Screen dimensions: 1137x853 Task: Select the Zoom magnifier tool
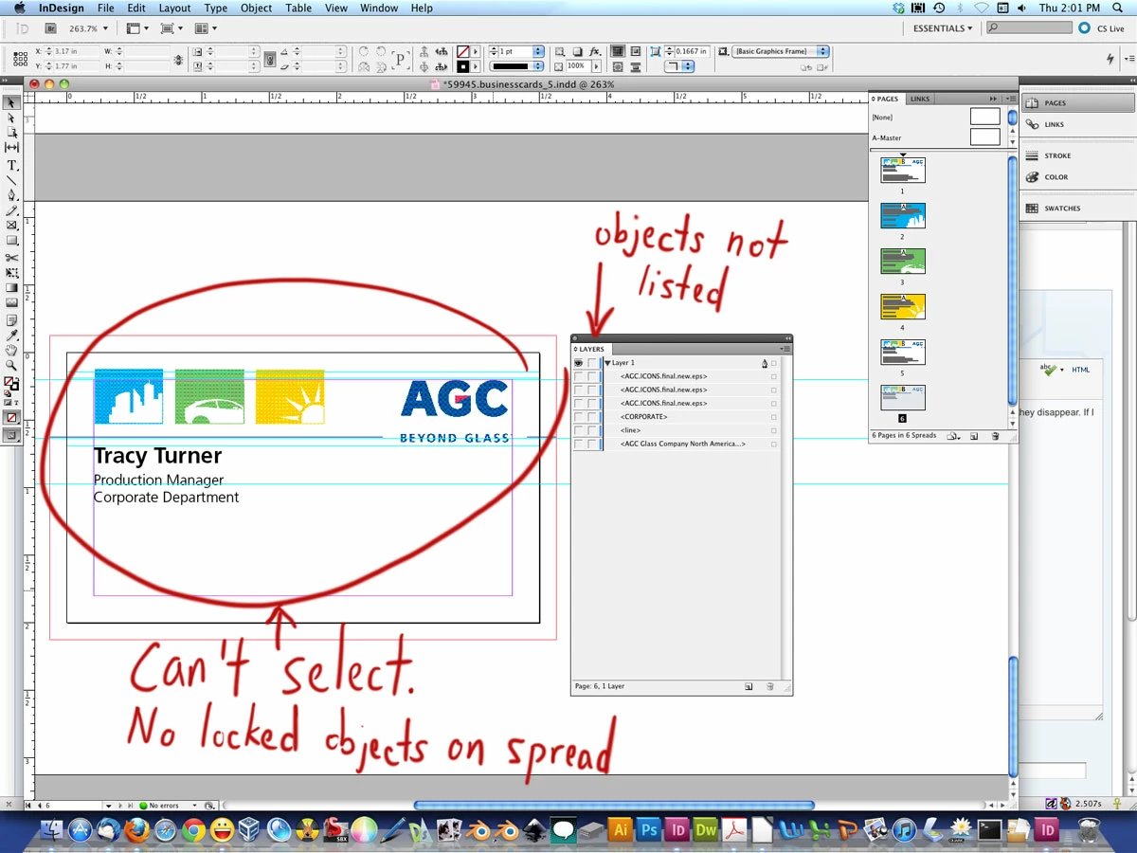(11, 366)
